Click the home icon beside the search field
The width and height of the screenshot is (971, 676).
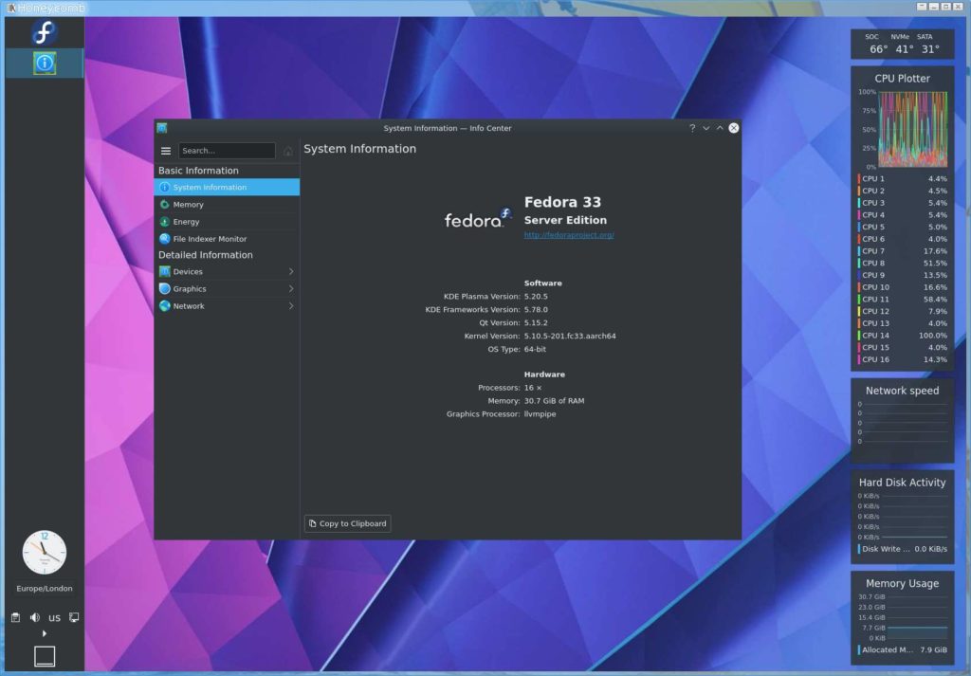[x=288, y=151]
